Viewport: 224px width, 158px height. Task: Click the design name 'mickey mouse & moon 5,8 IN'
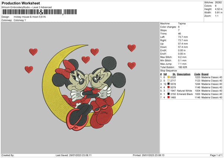30,17
